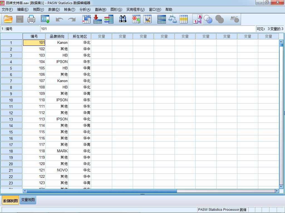Click the Select cases icon
Image resolution: width=285 pixels, height=213 pixels.
point(184,19)
